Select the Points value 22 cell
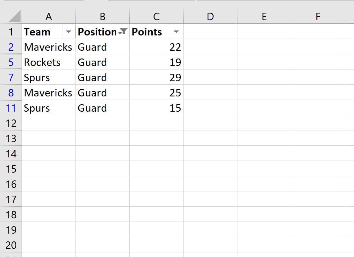The width and height of the screenshot is (354, 257). (156, 47)
